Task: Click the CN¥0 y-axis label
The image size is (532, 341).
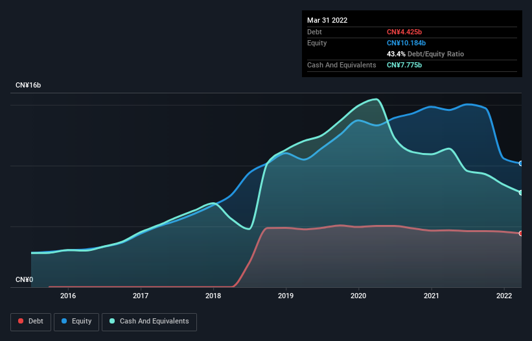Action: point(24,279)
